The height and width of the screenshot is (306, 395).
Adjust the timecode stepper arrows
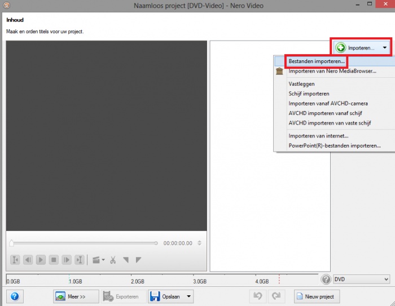pyautogui.click(x=200, y=243)
